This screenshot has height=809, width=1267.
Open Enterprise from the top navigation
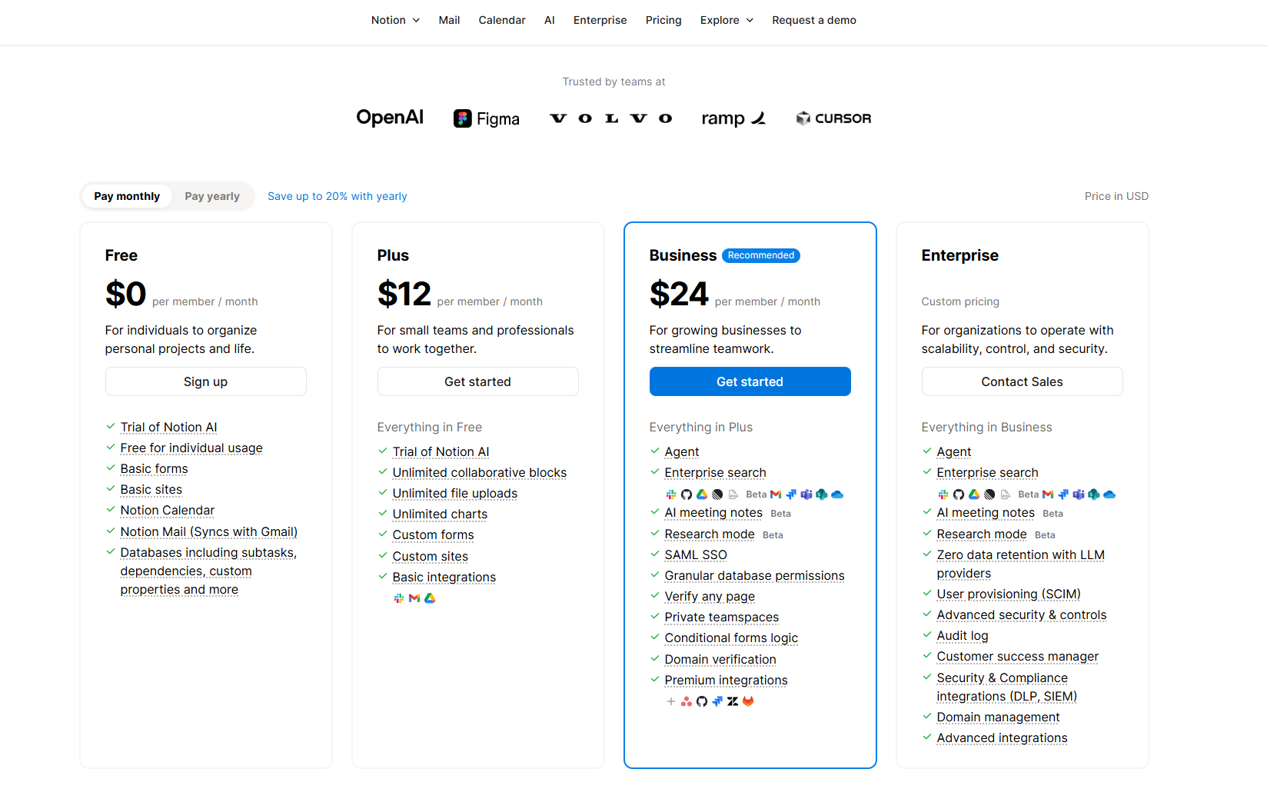tap(600, 20)
